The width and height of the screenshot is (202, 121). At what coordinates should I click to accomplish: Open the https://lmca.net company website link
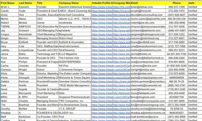(122, 11)
